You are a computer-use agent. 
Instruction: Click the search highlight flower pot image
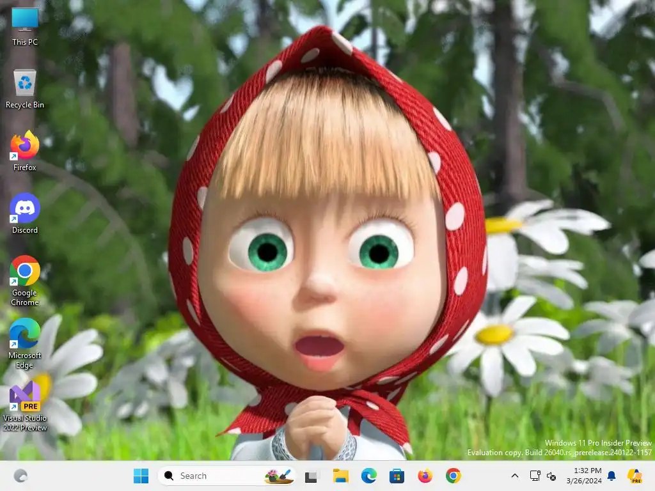click(279, 476)
